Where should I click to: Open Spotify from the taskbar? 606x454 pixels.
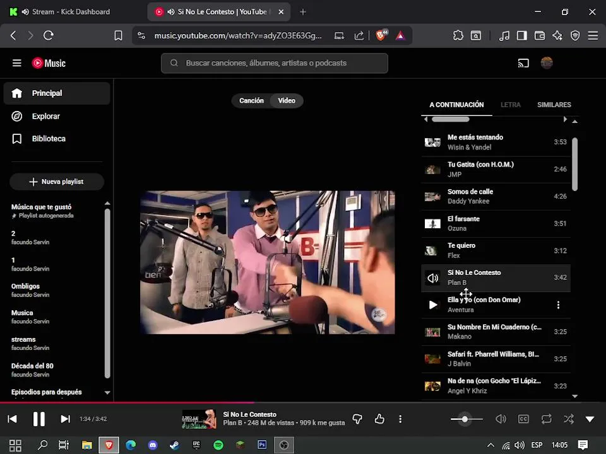[218, 445]
